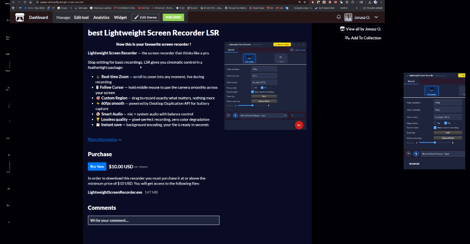Click the browser forward arrow

[x=19, y=2]
